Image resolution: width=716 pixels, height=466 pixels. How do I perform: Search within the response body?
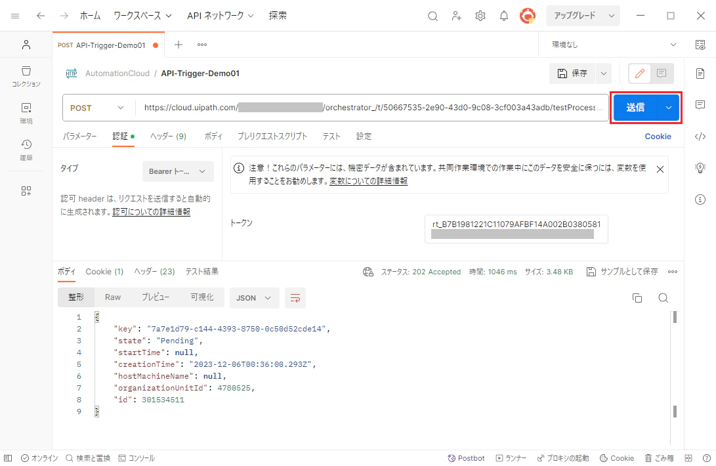click(663, 298)
